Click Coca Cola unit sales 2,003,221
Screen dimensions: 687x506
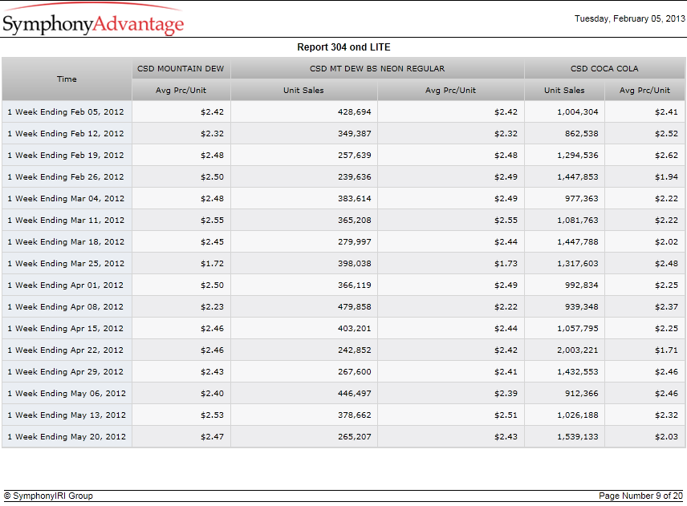coord(578,350)
